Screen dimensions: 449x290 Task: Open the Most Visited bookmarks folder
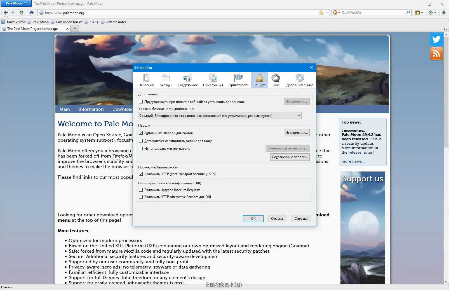(x=13, y=22)
